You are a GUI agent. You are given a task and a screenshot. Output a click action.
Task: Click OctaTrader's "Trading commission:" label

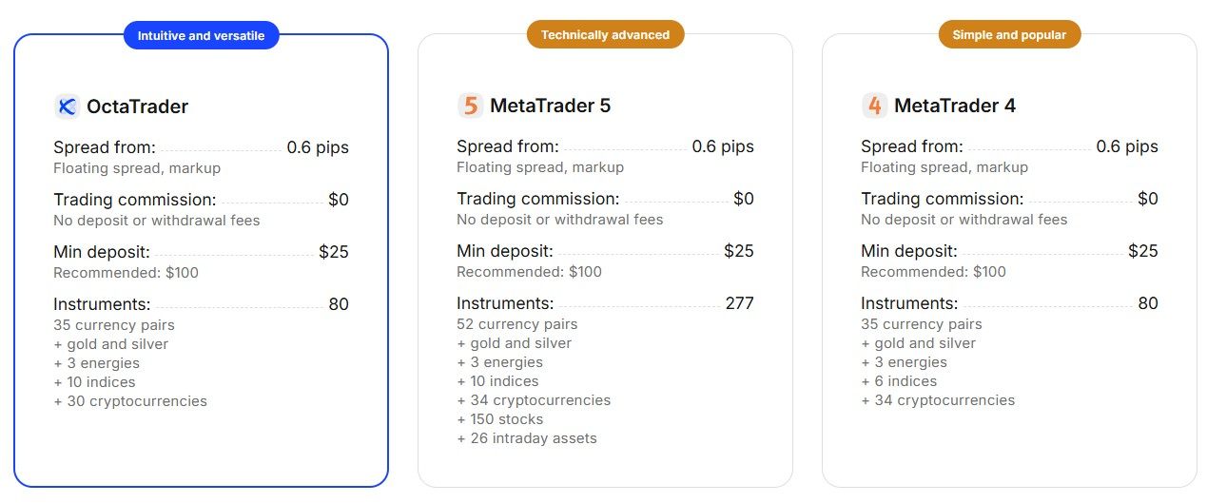coord(135,200)
